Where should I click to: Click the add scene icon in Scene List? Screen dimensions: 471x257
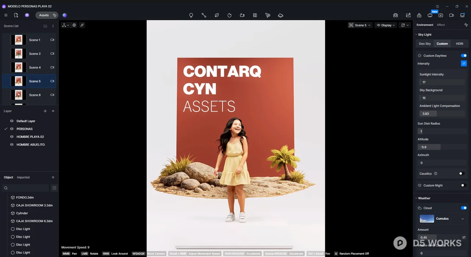coord(45,26)
